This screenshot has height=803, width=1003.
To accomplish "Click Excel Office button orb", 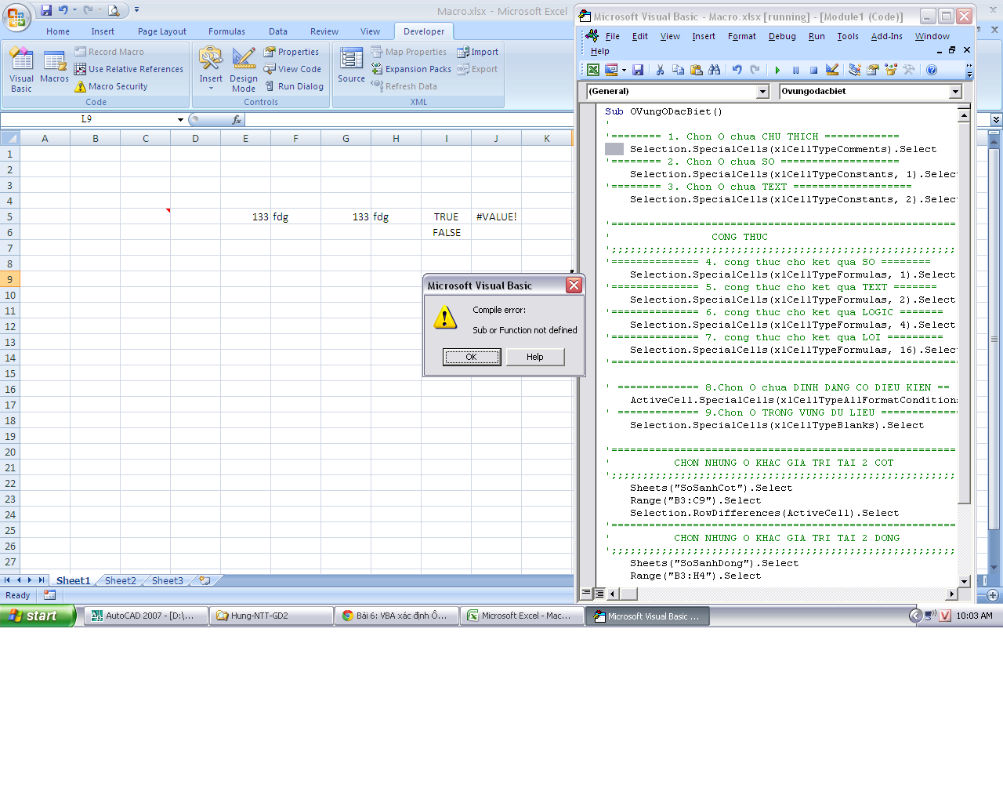I will tap(16, 16).
